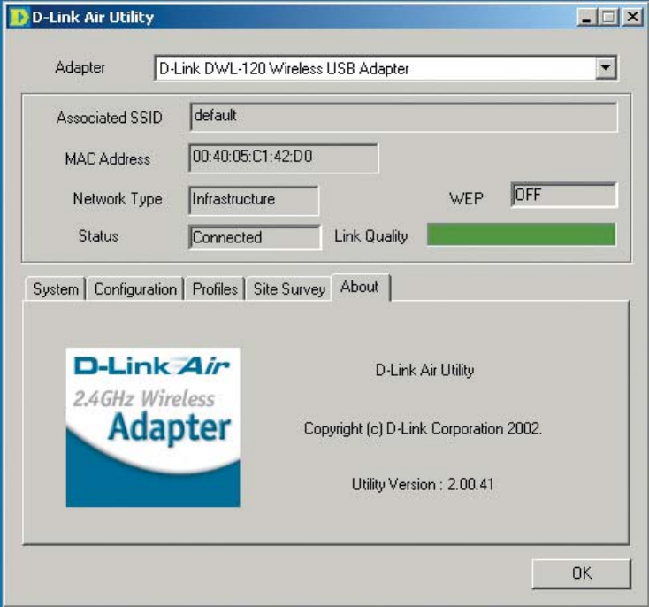Click the Associated SSID field showing default
649x607 pixels.
tap(403, 117)
